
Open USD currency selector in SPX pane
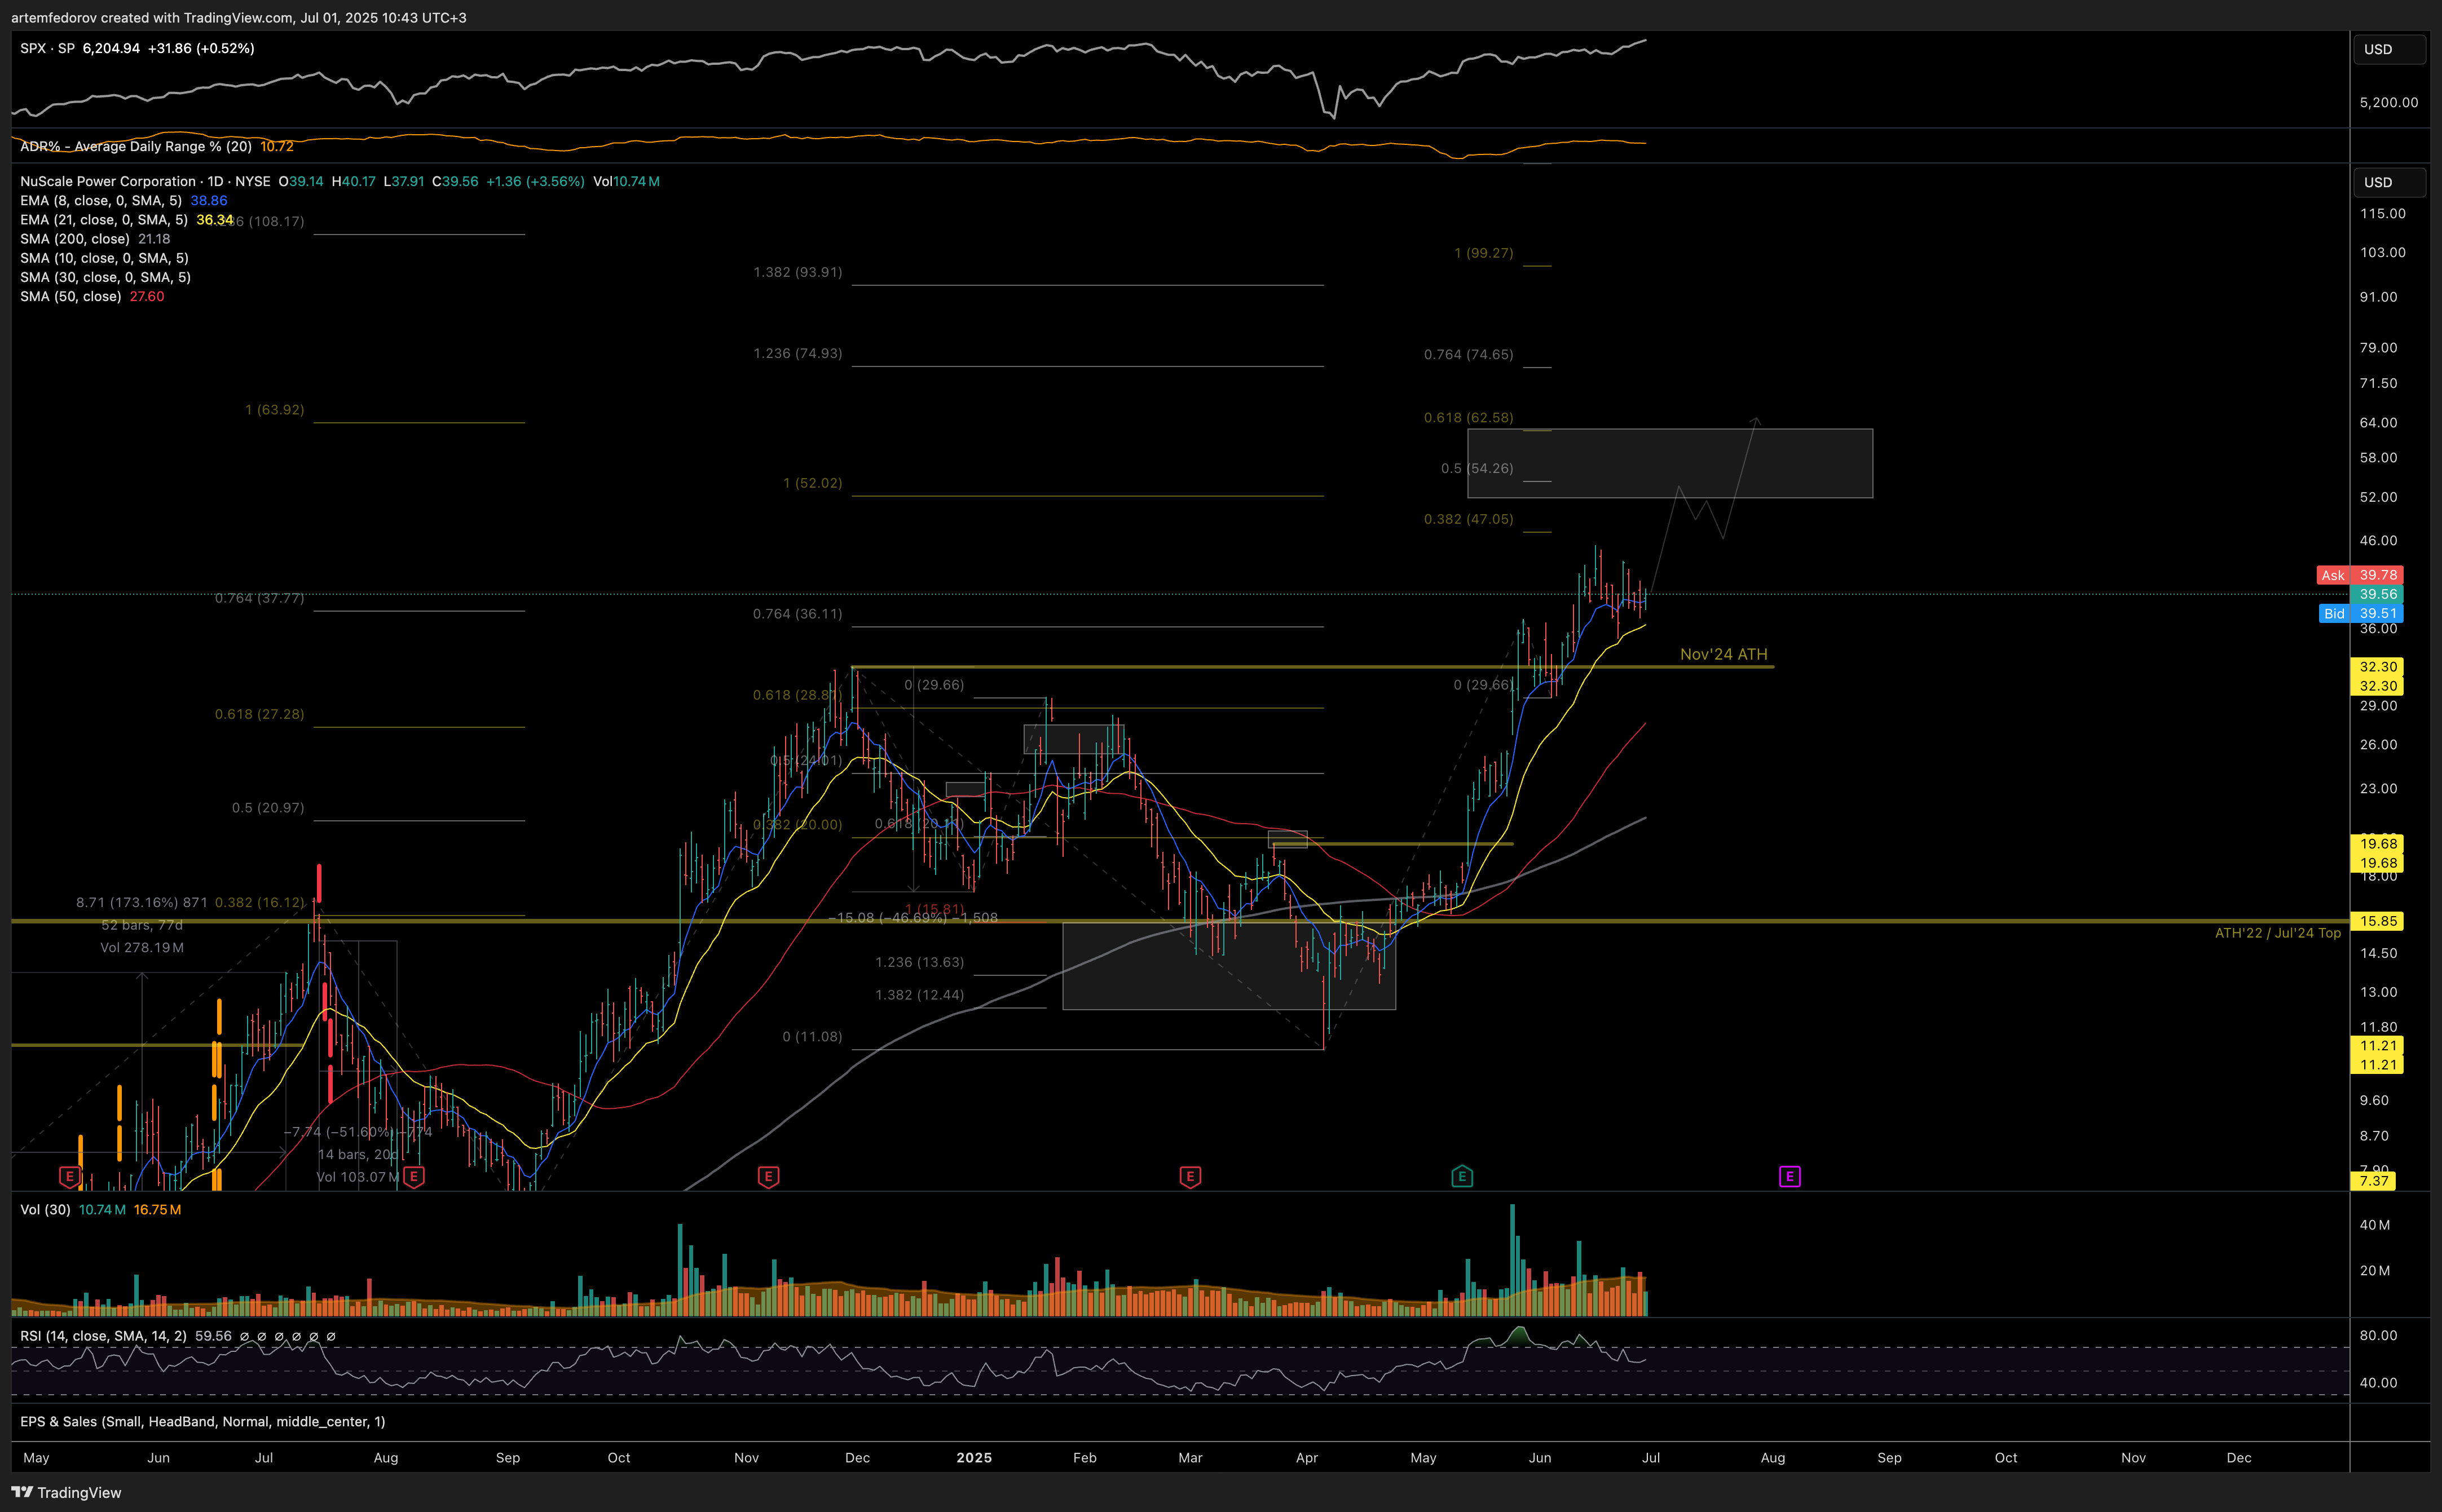[x=2388, y=49]
